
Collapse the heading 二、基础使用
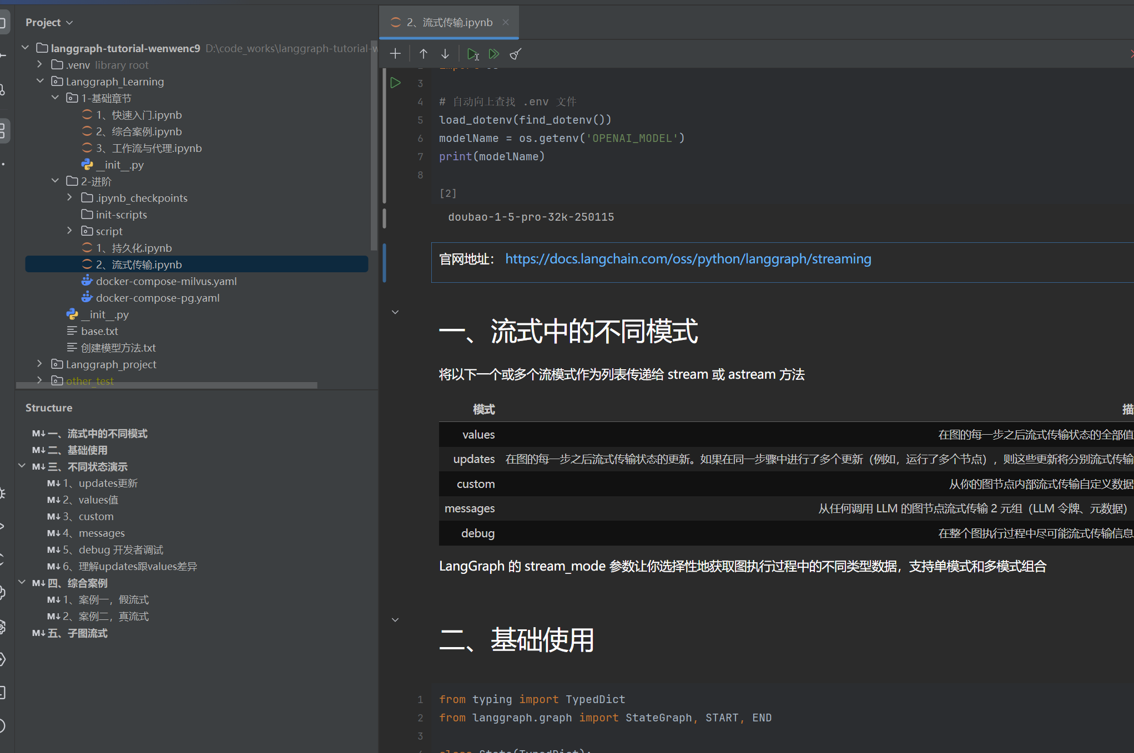(x=395, y=620)
